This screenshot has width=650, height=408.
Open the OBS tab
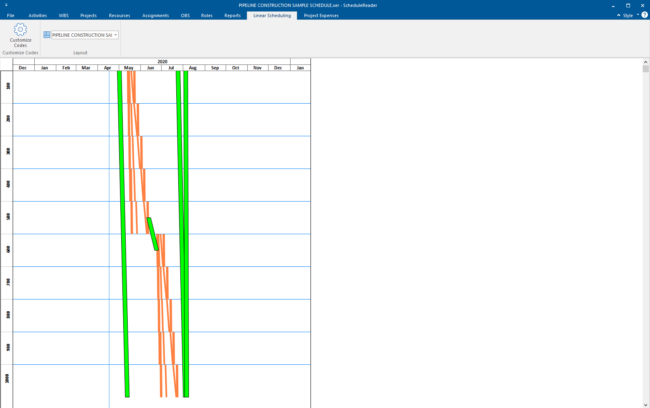click(185, 16)
